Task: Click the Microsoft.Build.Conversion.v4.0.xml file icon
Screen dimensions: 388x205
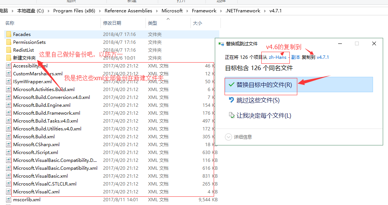Action: [x=9, y=97]
